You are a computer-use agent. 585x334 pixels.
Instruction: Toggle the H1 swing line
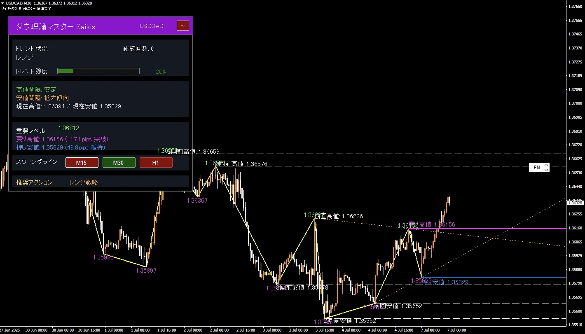156,163
